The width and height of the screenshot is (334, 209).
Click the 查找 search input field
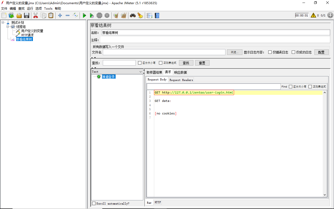[119, 63]
